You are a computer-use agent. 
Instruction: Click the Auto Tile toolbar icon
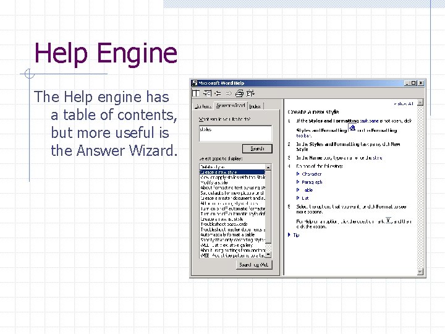196,93
